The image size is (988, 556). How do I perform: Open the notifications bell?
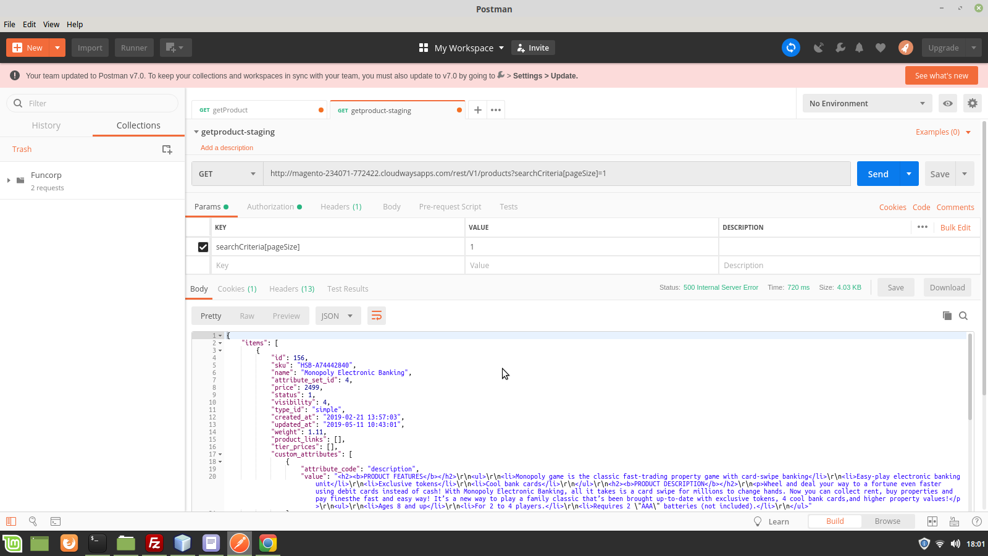pyautogui.click(x=859, y=48)
